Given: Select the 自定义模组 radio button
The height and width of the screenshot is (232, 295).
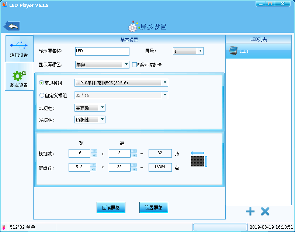Looking at the screenshot, I should point(41,95).
